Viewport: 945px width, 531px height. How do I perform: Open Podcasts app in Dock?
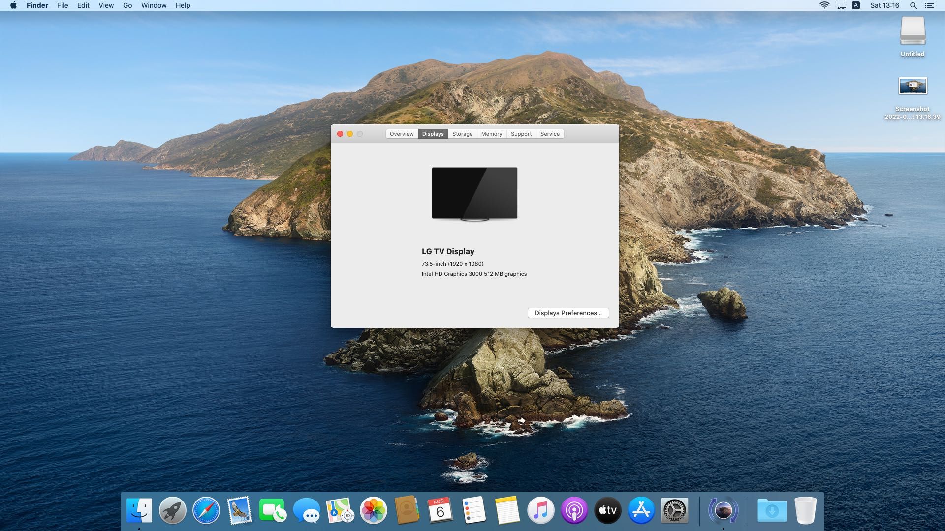[x=574, y=510]
